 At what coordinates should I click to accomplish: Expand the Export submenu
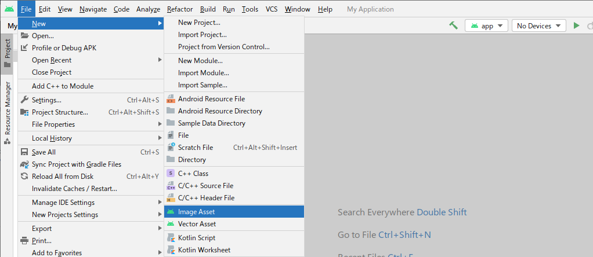(160, 228)
